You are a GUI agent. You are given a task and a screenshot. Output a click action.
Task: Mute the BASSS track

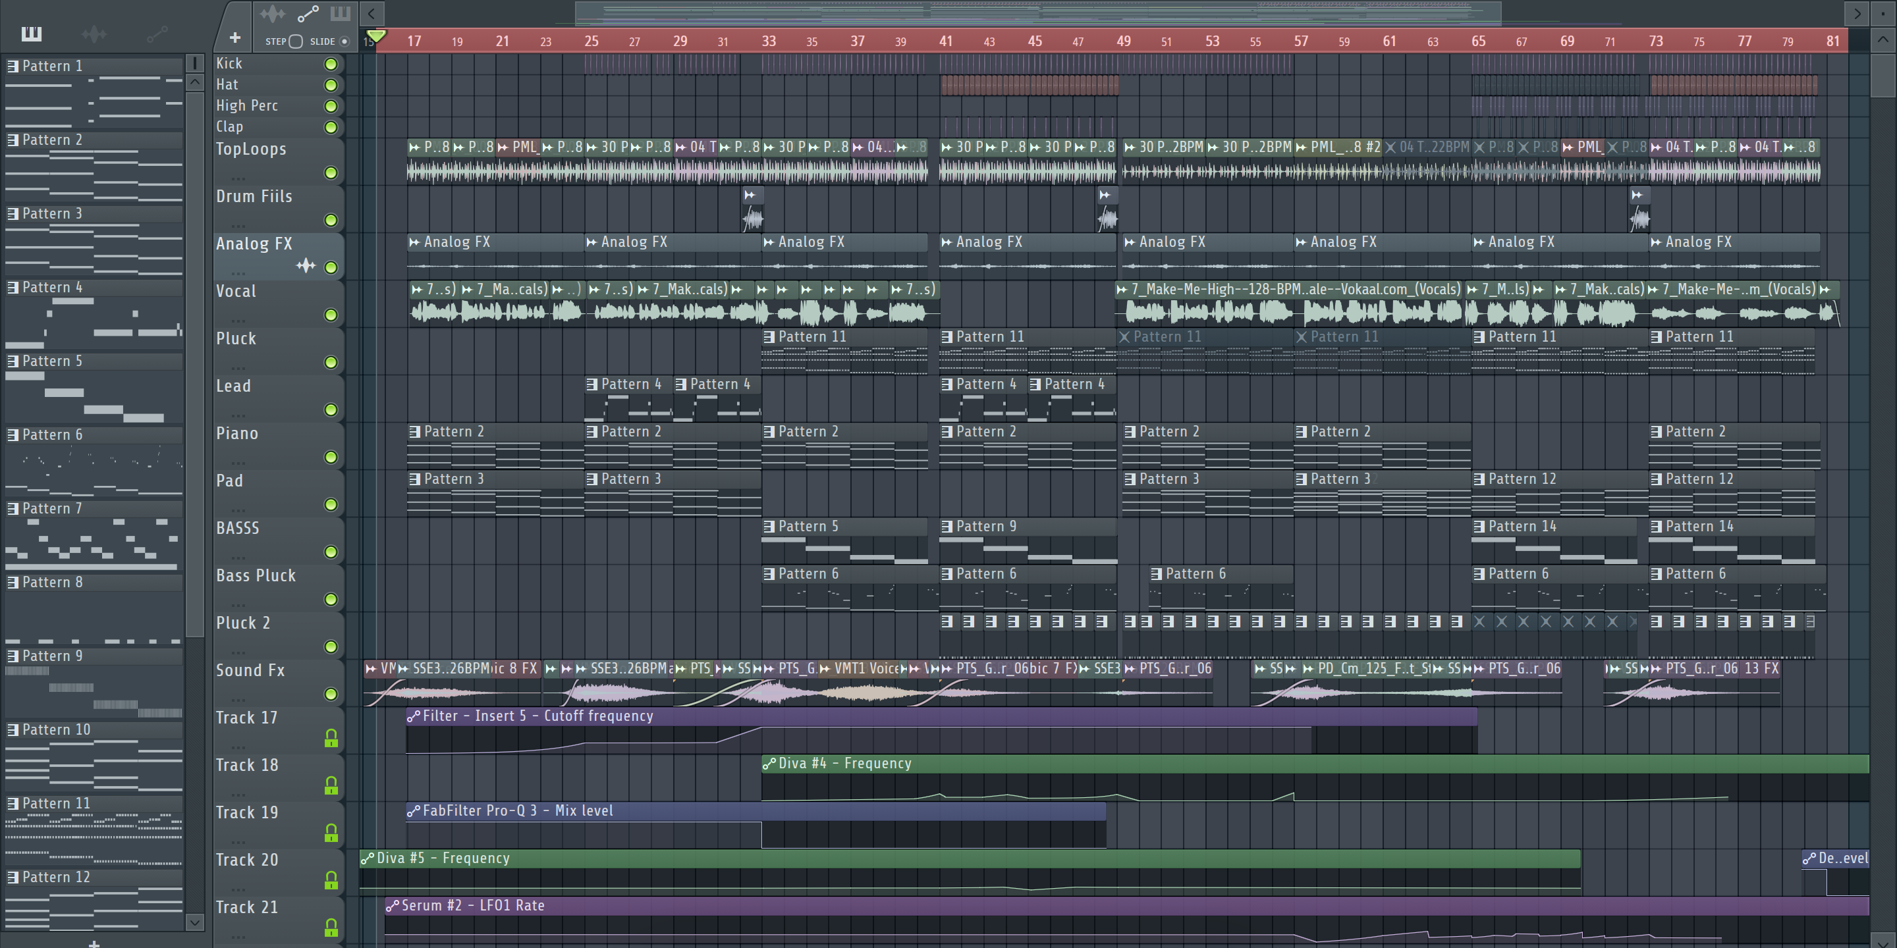point(331,552)
